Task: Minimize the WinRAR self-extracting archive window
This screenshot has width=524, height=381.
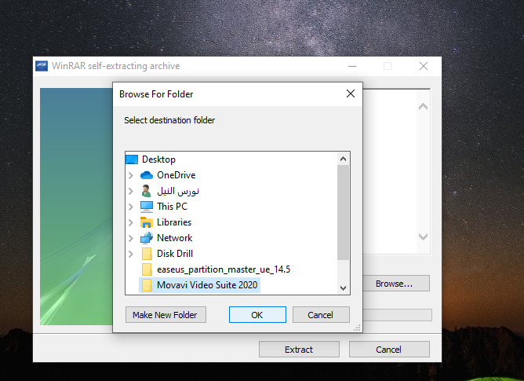Action: [x=352, y=66]
